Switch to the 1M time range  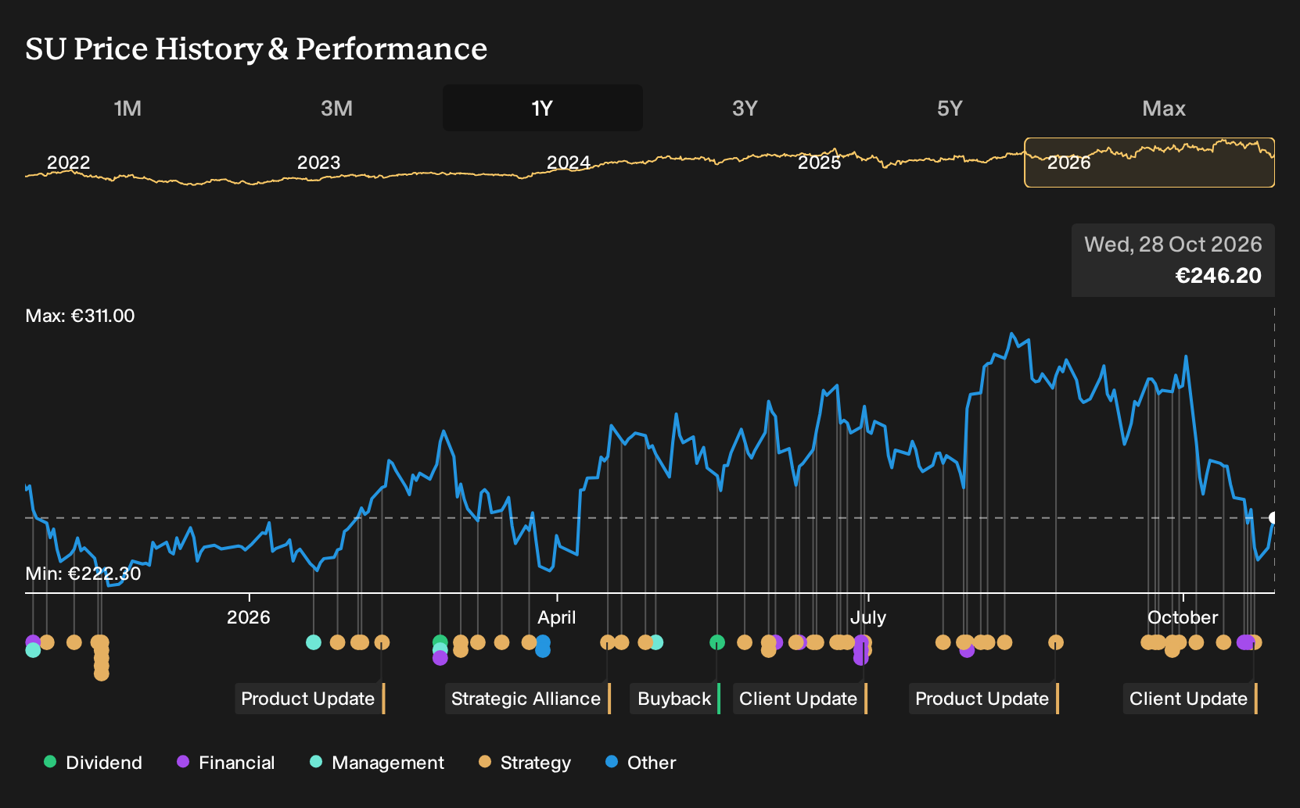tap(127, 108)
